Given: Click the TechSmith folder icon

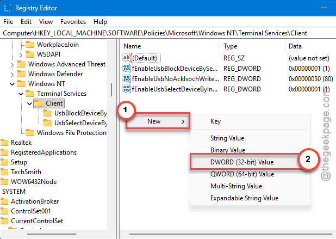Looking at the screenshot, I should point(4,172).
